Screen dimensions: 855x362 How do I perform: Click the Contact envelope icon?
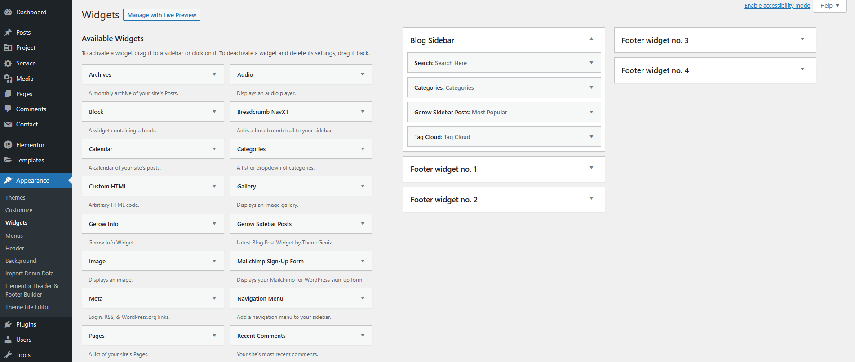coord(8,124)
